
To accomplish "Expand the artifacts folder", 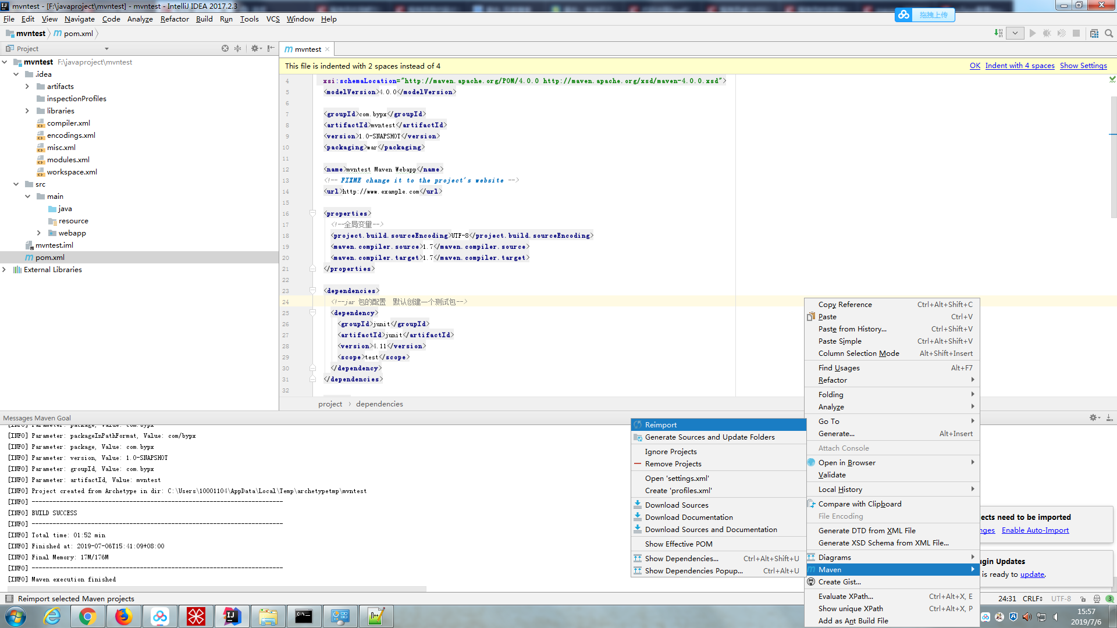I will 27,86.
